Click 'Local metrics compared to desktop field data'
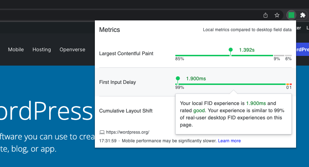The image size is (309, 167). pos(247,30)
